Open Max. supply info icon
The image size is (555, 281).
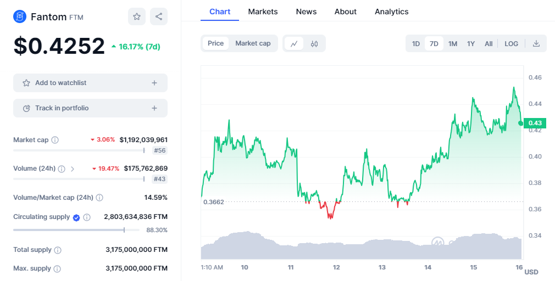[x=57, y=269]
